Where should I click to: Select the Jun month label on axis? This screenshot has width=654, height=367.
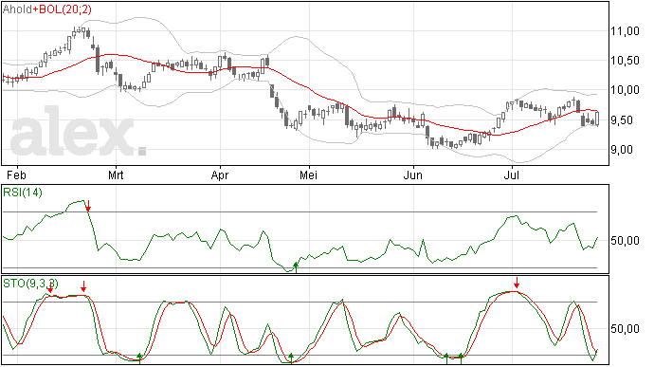(412, 174)
